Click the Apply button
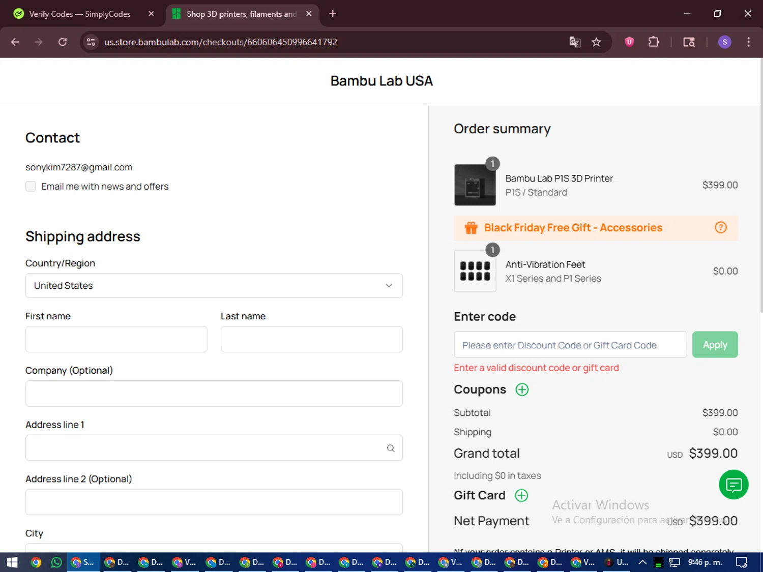The width and height of the screenshot is (763, 572). tap(715, 345)
